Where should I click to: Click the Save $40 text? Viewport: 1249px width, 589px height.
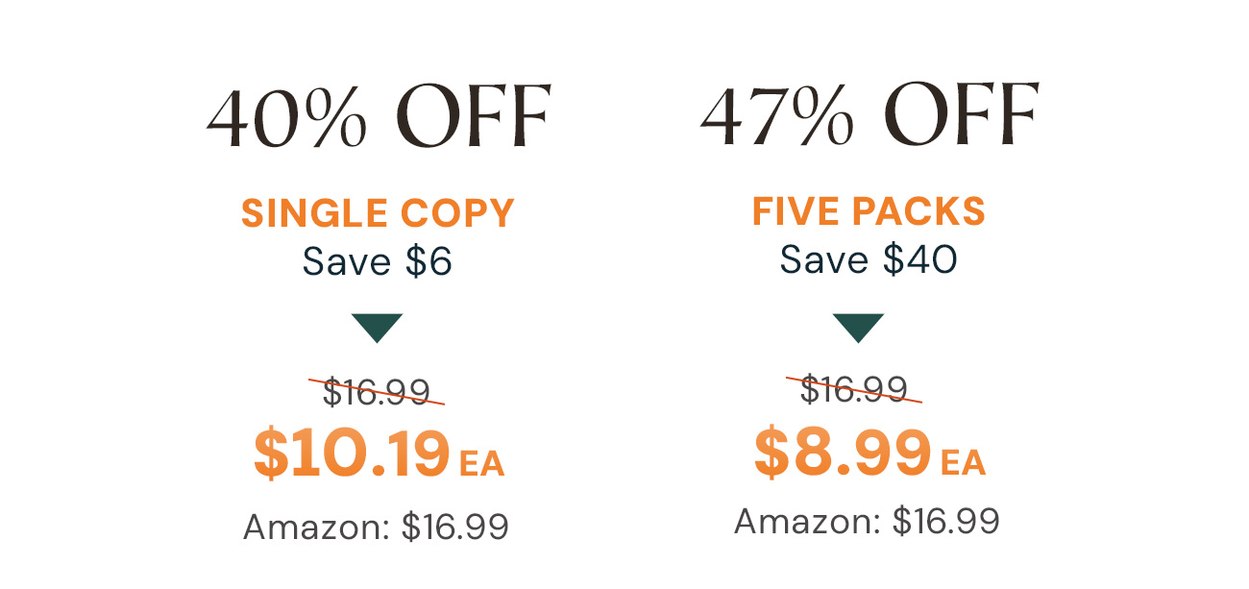[869, 258]
